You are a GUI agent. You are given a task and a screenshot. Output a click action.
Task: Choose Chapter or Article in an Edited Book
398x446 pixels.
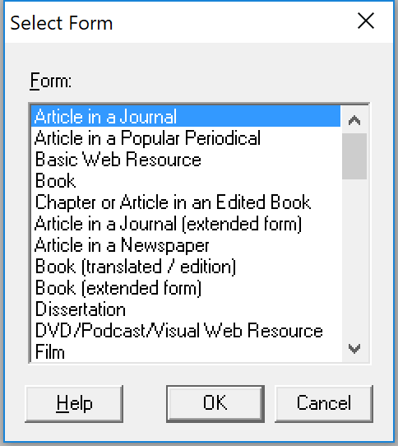click(x=185, y=202)
